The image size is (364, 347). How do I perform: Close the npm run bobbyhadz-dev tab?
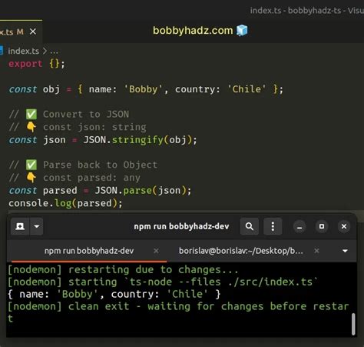click(x=156, y=251)
